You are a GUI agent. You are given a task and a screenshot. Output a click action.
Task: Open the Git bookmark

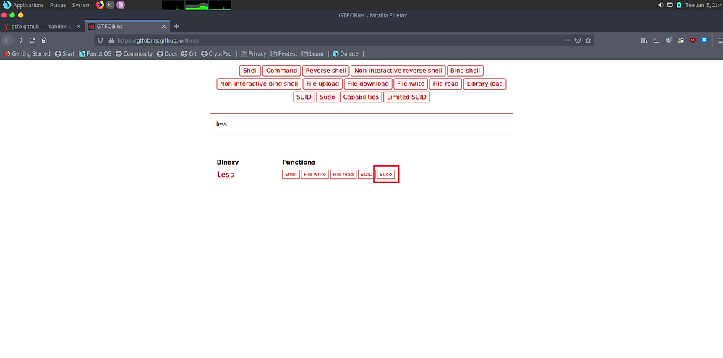(x=189, y=54)
